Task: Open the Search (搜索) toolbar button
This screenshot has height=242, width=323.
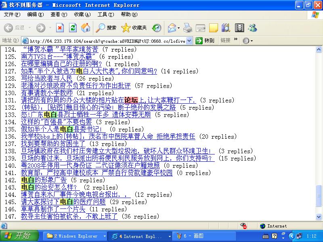Action: coord(106,28)
